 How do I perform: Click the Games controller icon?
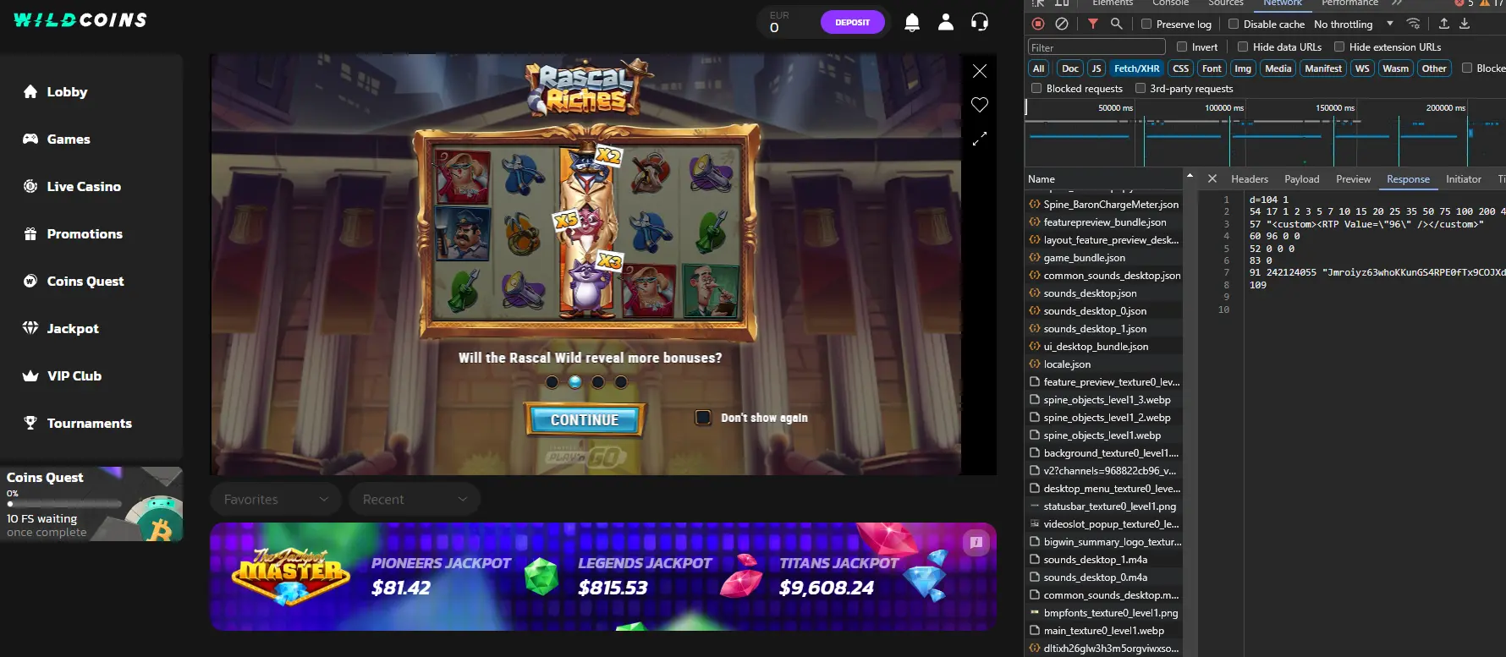click(x=30, y=139)
